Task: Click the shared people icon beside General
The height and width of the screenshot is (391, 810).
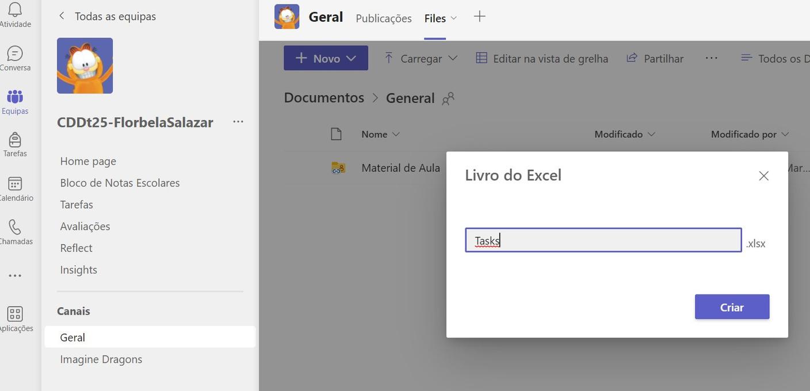Action: [448, 99]
